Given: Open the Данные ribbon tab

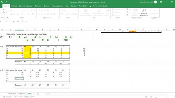Looking at the screenshot, I should click(46, 6).
